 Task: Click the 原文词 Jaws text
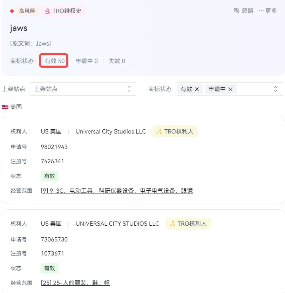point(30,43)
